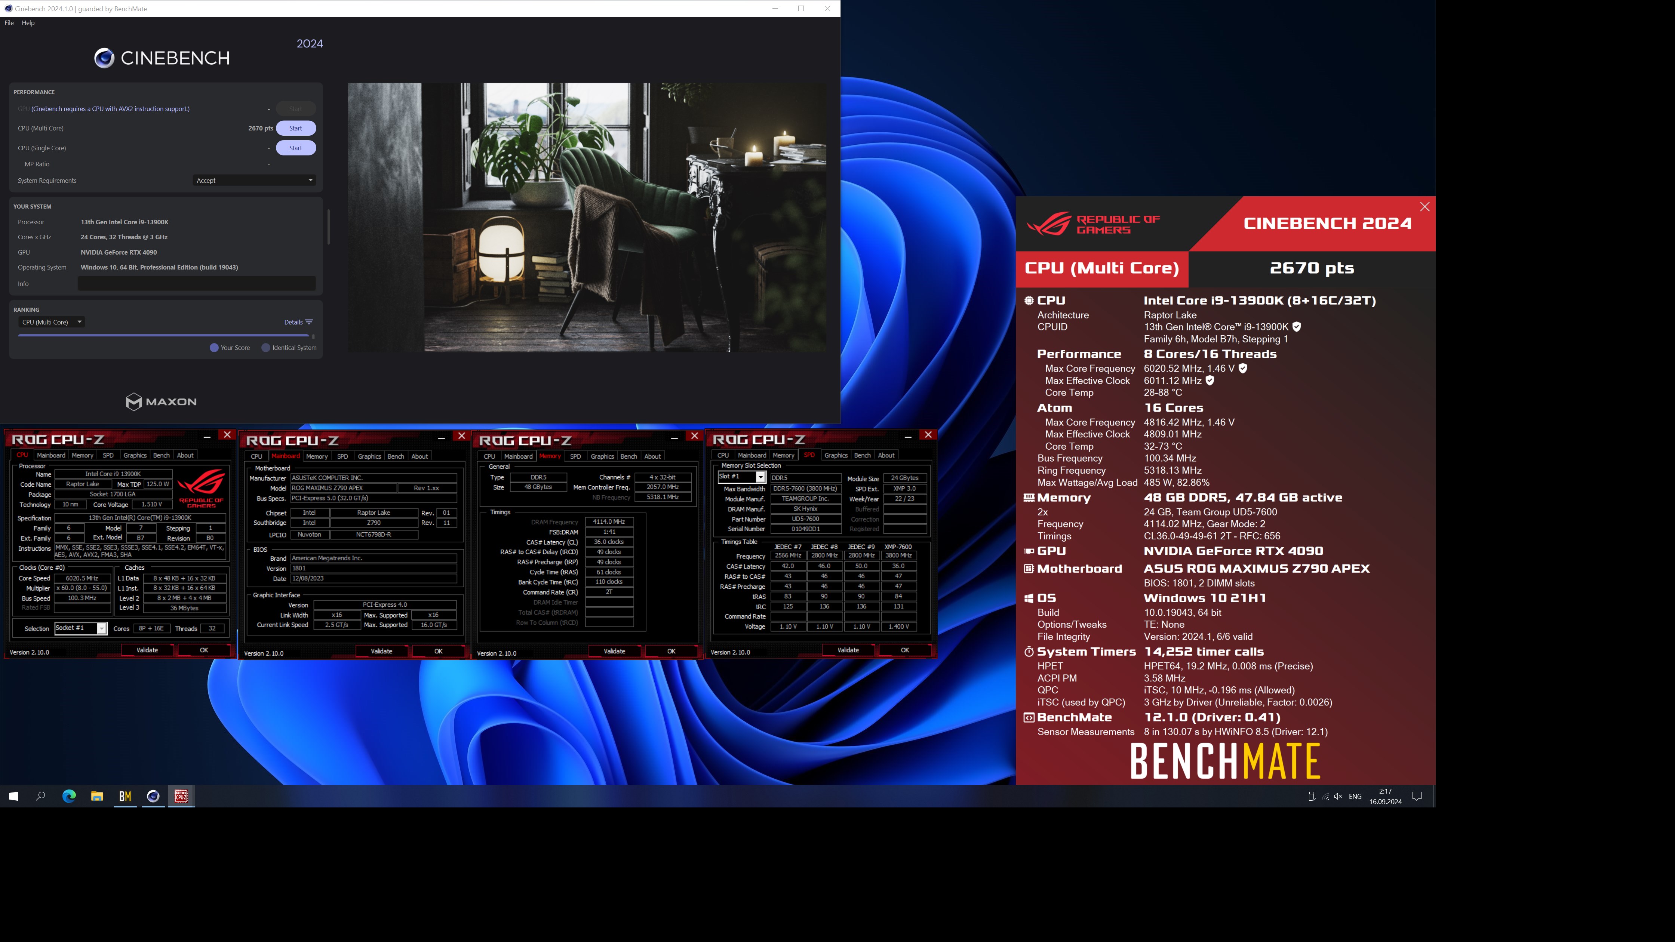Open Bench tab in third CPU-Z window
The width and height of the screenshot is (1675, 942).
coord(629,456)
